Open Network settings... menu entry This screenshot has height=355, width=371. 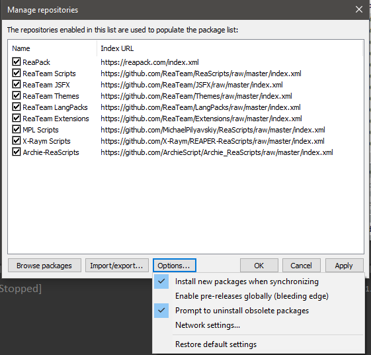(259, 325)
